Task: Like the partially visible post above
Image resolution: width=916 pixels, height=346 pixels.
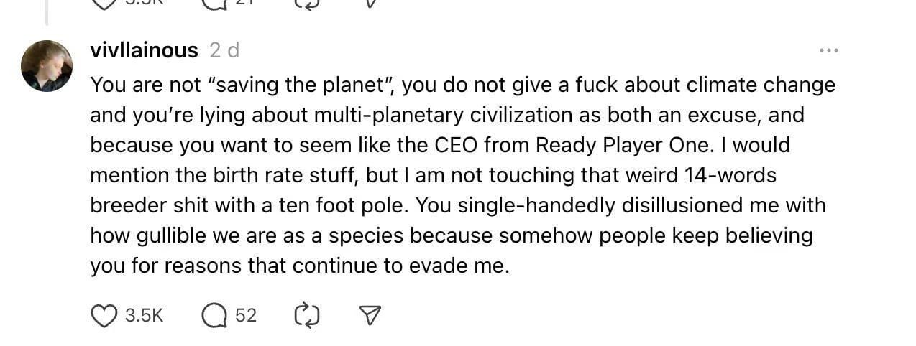Action: (105, 3)
